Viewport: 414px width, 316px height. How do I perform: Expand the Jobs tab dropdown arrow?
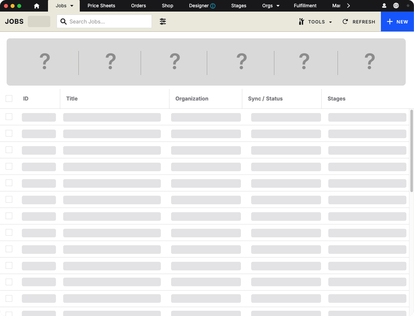point(72,6)
